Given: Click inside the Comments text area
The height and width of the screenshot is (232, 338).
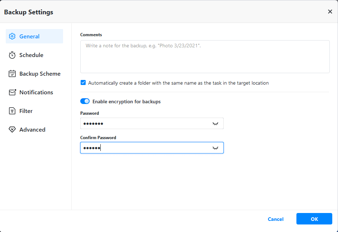Looking at the screenshot, I should pyautogui.click(x=205, y=57).
